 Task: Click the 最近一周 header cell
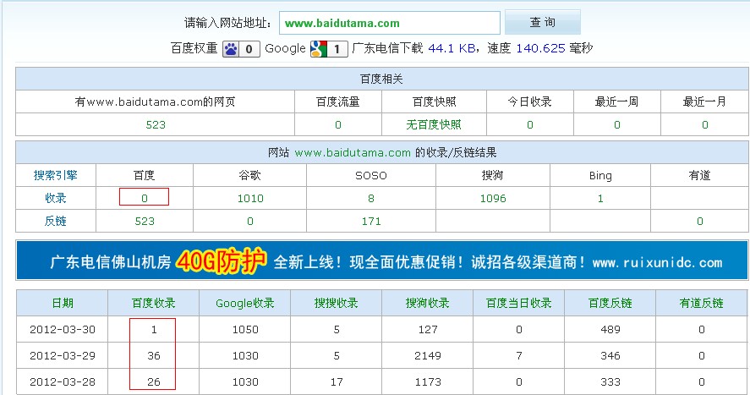[x=616, y=101]
